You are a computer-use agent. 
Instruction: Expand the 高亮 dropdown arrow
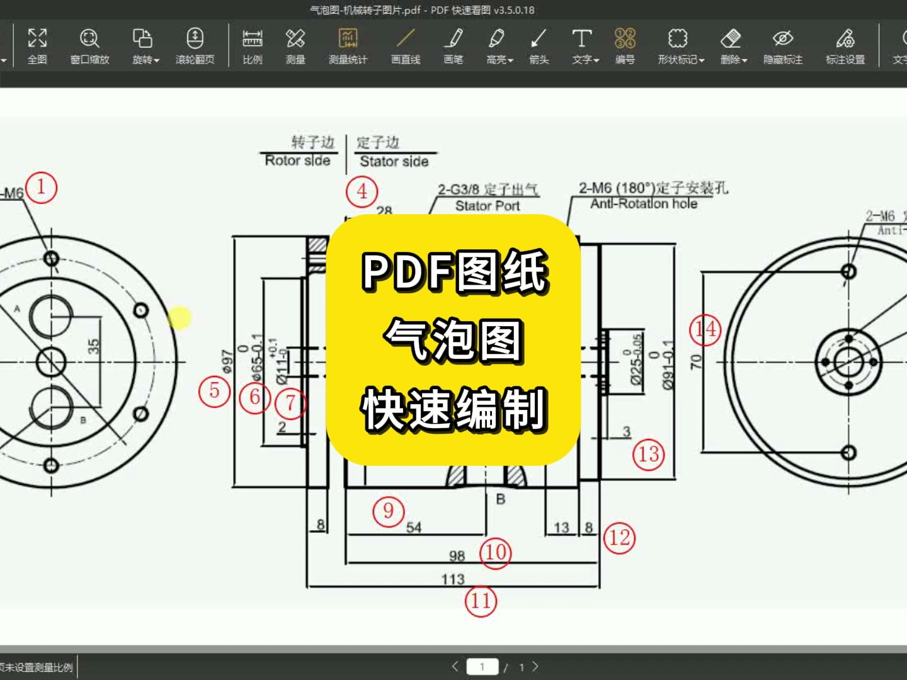[511, 60]
